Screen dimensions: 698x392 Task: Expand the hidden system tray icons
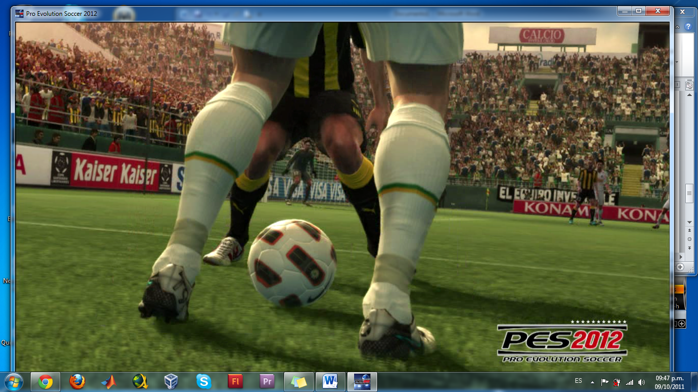(592, 382)
